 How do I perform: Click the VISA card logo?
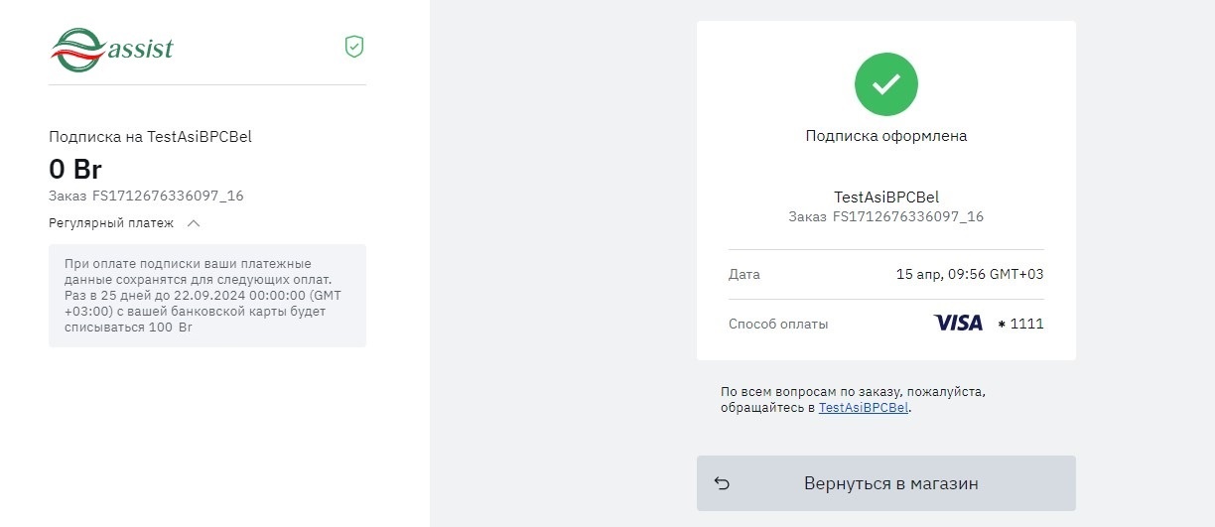pyautogui.click(x=958, y=324)
